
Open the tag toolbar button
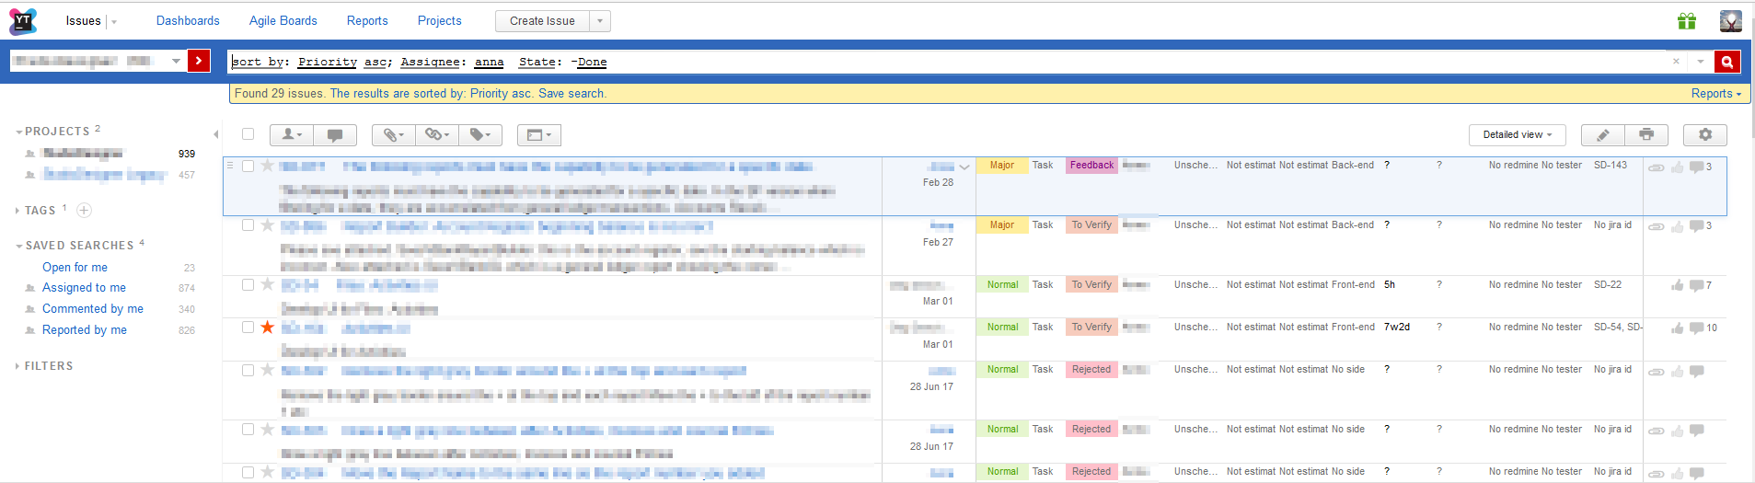click(x=480, y=135)
